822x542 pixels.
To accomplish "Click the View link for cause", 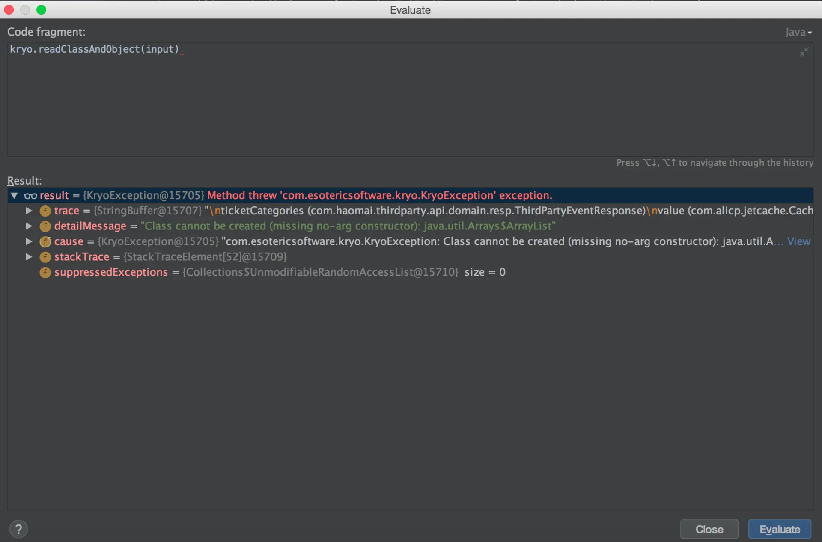I will pos(798,241).
